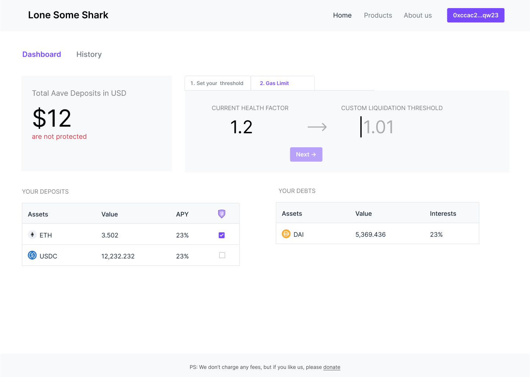Go to Home in the navigation
530x377 pixels.
coord(342,15)
